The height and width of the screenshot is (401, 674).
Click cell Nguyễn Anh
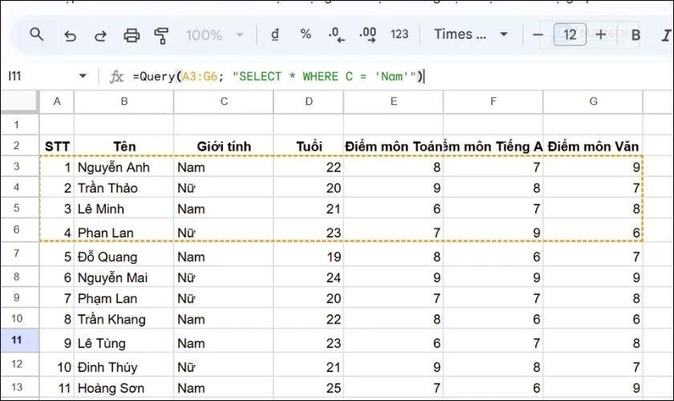tap(124, 167)
